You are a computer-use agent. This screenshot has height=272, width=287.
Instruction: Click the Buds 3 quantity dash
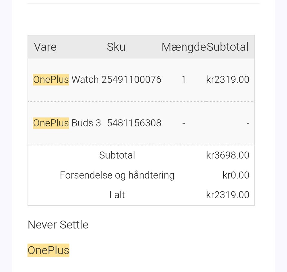(184, 123)
